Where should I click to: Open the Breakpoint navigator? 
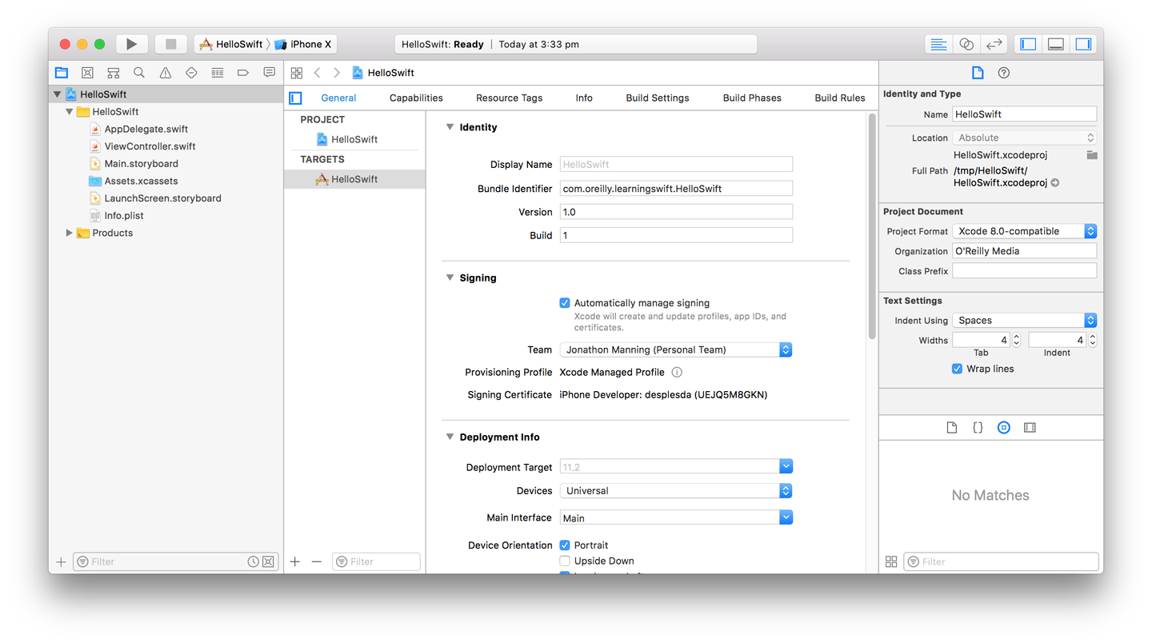pos(243,73)
